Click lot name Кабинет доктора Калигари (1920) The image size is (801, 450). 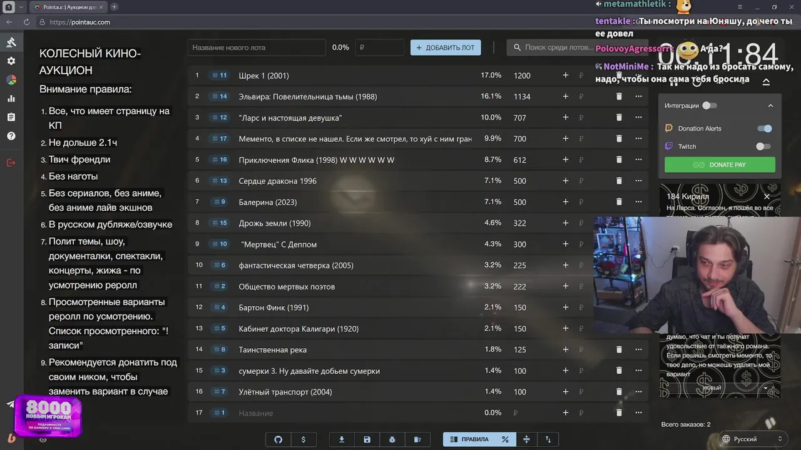tap(298, 329)
